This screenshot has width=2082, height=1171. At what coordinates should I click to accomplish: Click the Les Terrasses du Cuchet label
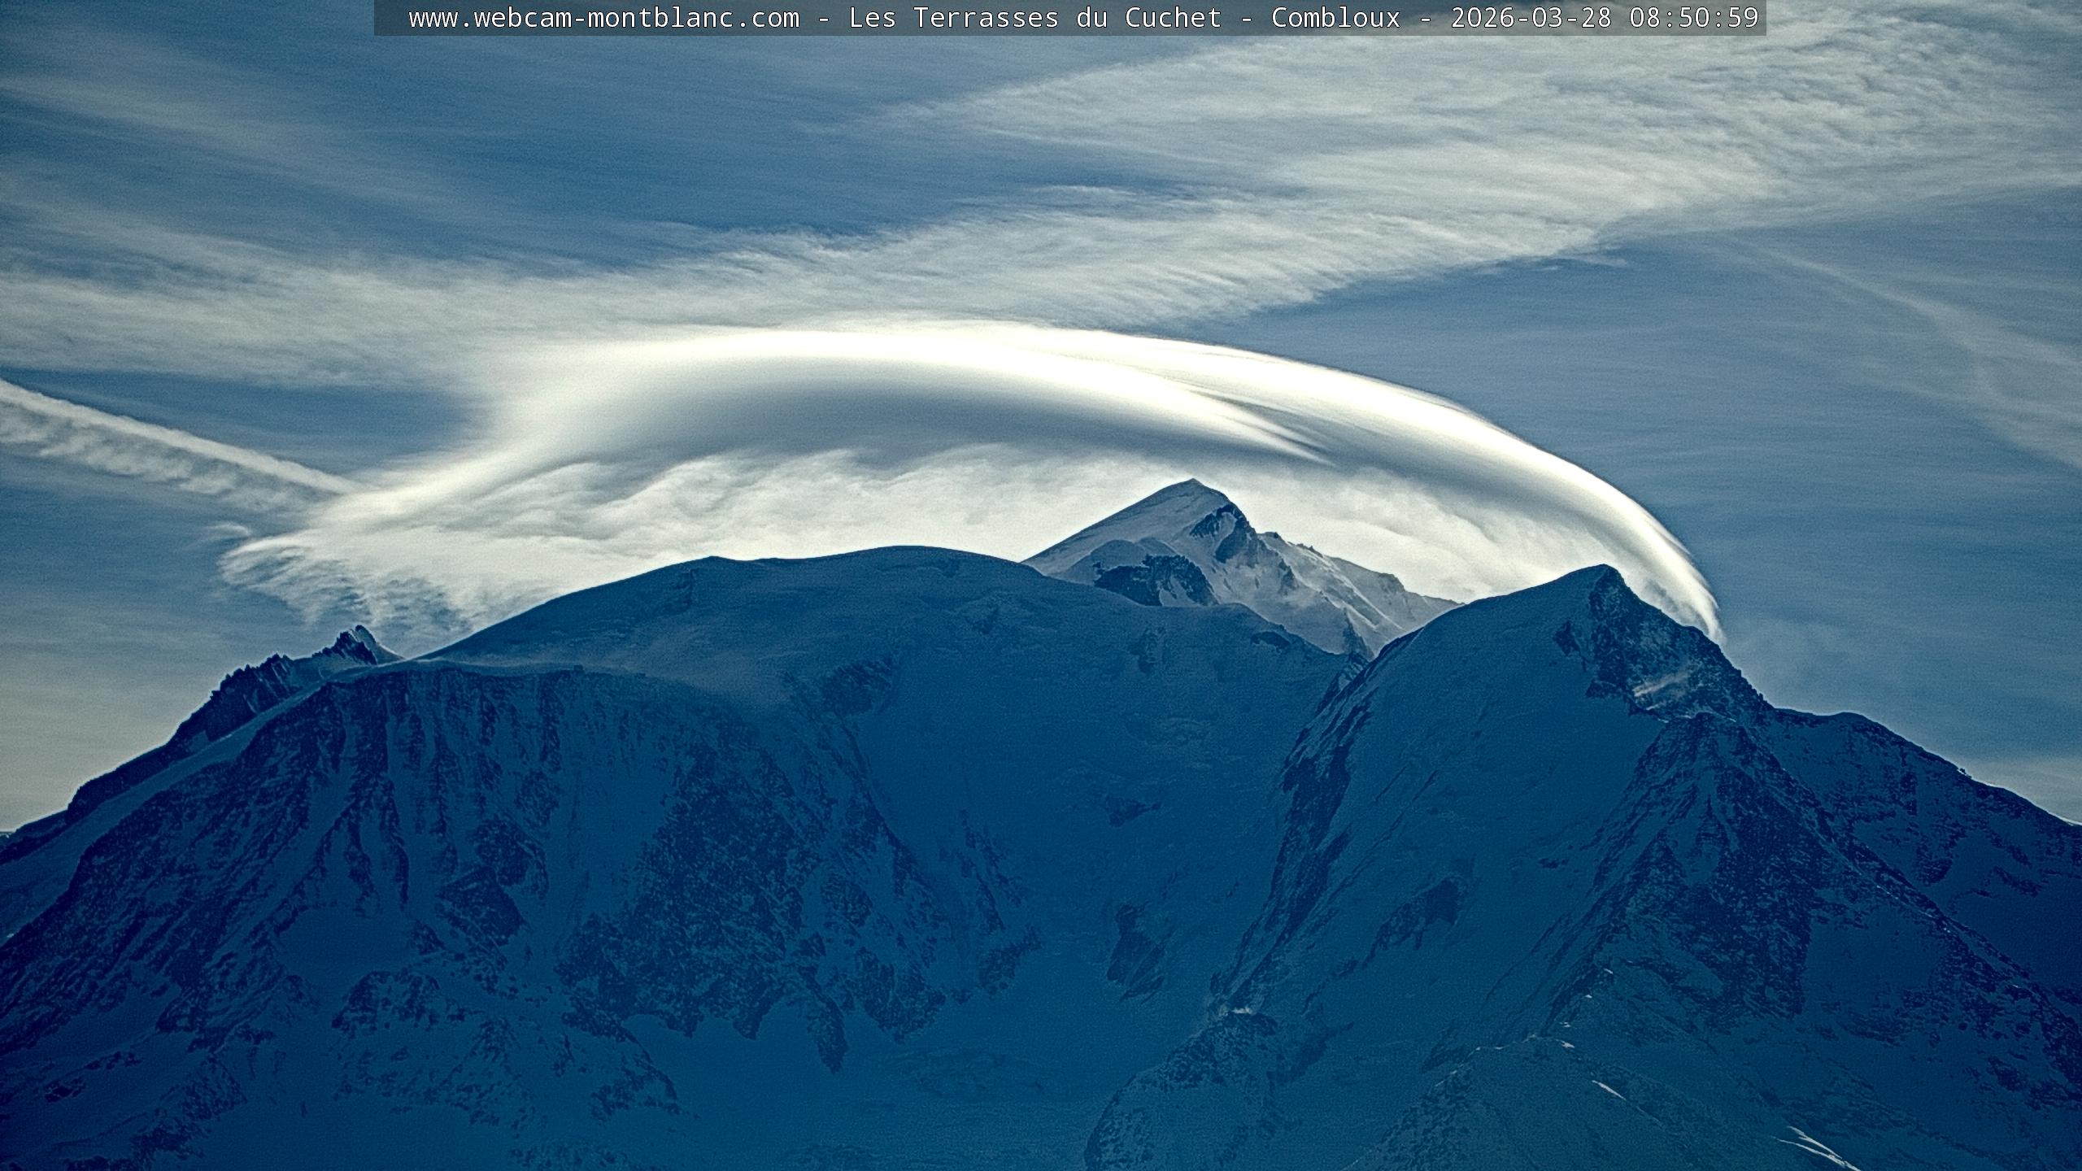pos(1034,18)
